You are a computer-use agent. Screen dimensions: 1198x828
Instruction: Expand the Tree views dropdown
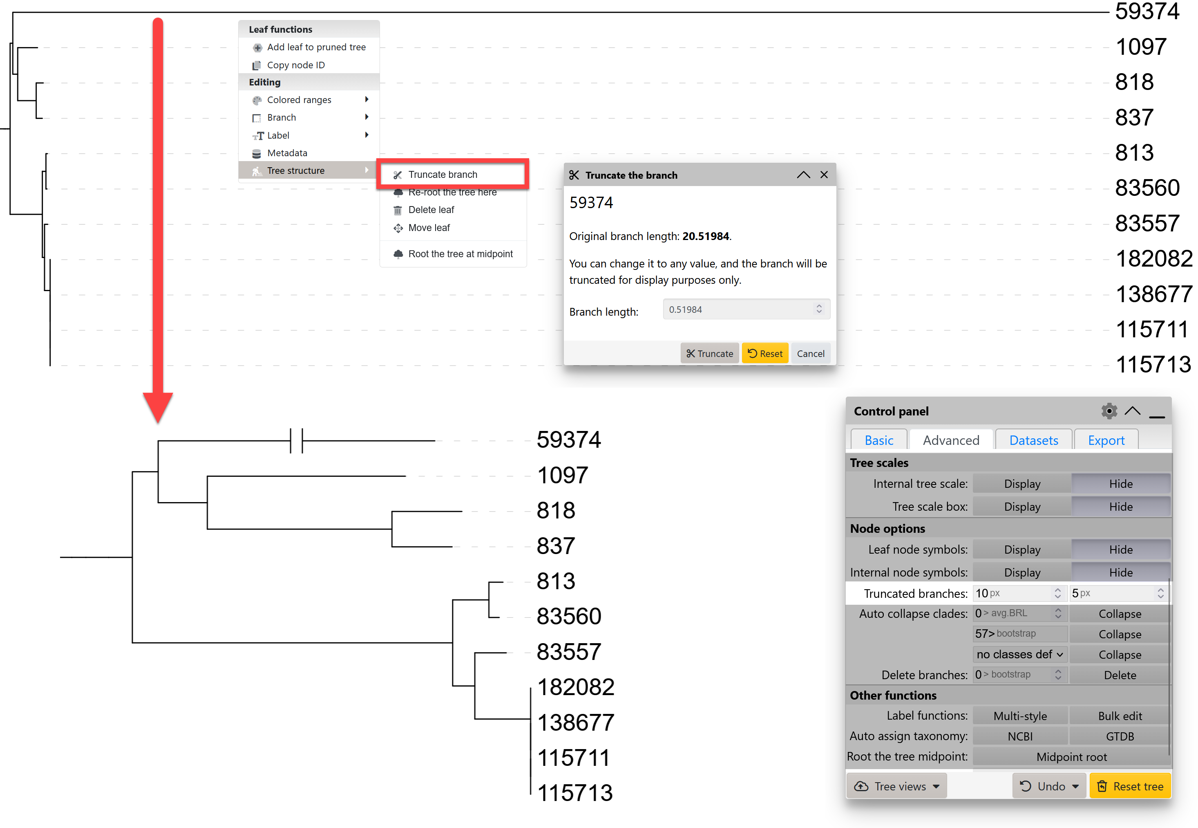point(896,786)
